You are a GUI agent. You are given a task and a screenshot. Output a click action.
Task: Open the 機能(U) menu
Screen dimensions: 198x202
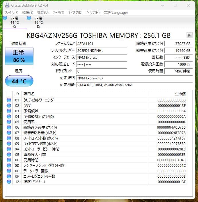(x=43, y=13)
